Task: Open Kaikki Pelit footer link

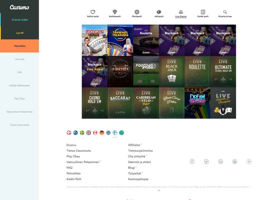Action: 74,179
